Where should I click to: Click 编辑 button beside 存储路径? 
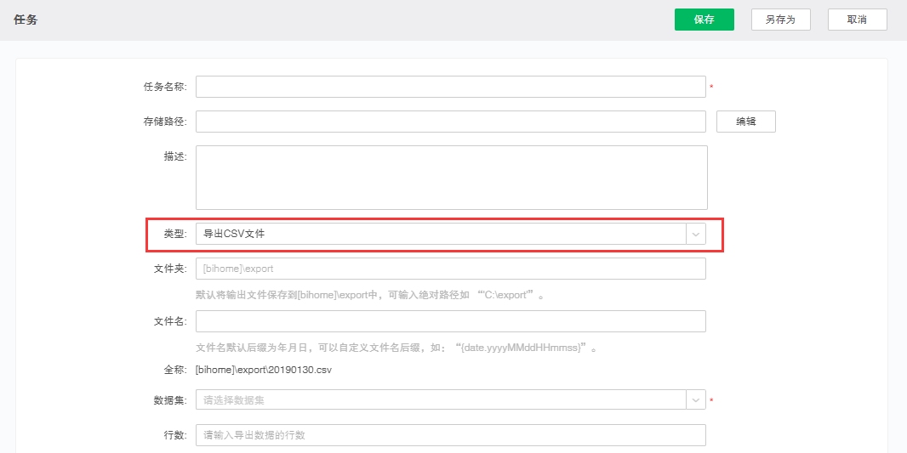point(745,122)
